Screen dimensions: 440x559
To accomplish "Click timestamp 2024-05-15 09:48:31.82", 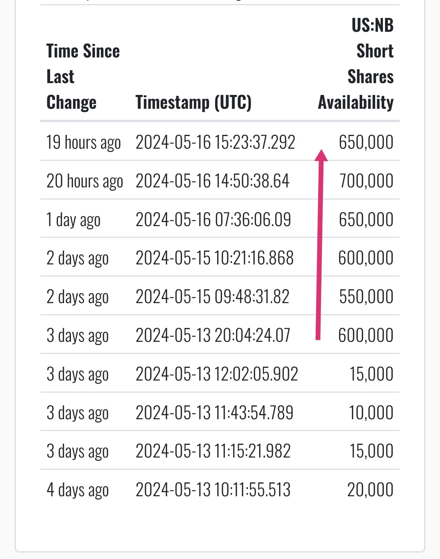I will (x=212, y=297).
